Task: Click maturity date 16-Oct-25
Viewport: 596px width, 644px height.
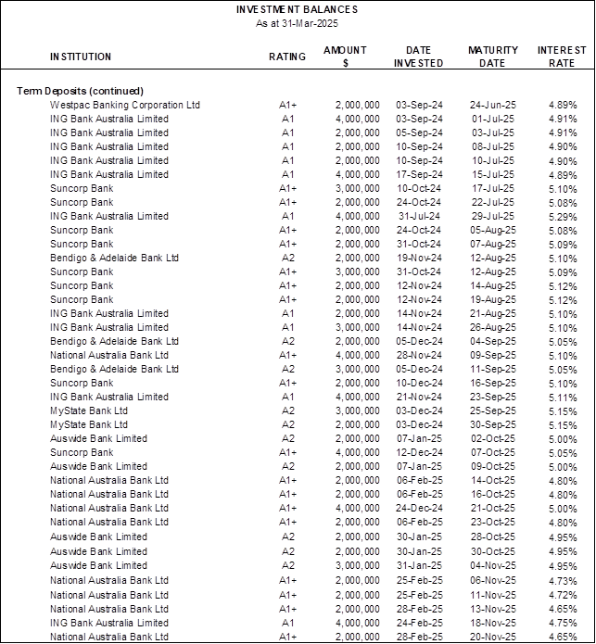Action: click(x=493, y=495)
